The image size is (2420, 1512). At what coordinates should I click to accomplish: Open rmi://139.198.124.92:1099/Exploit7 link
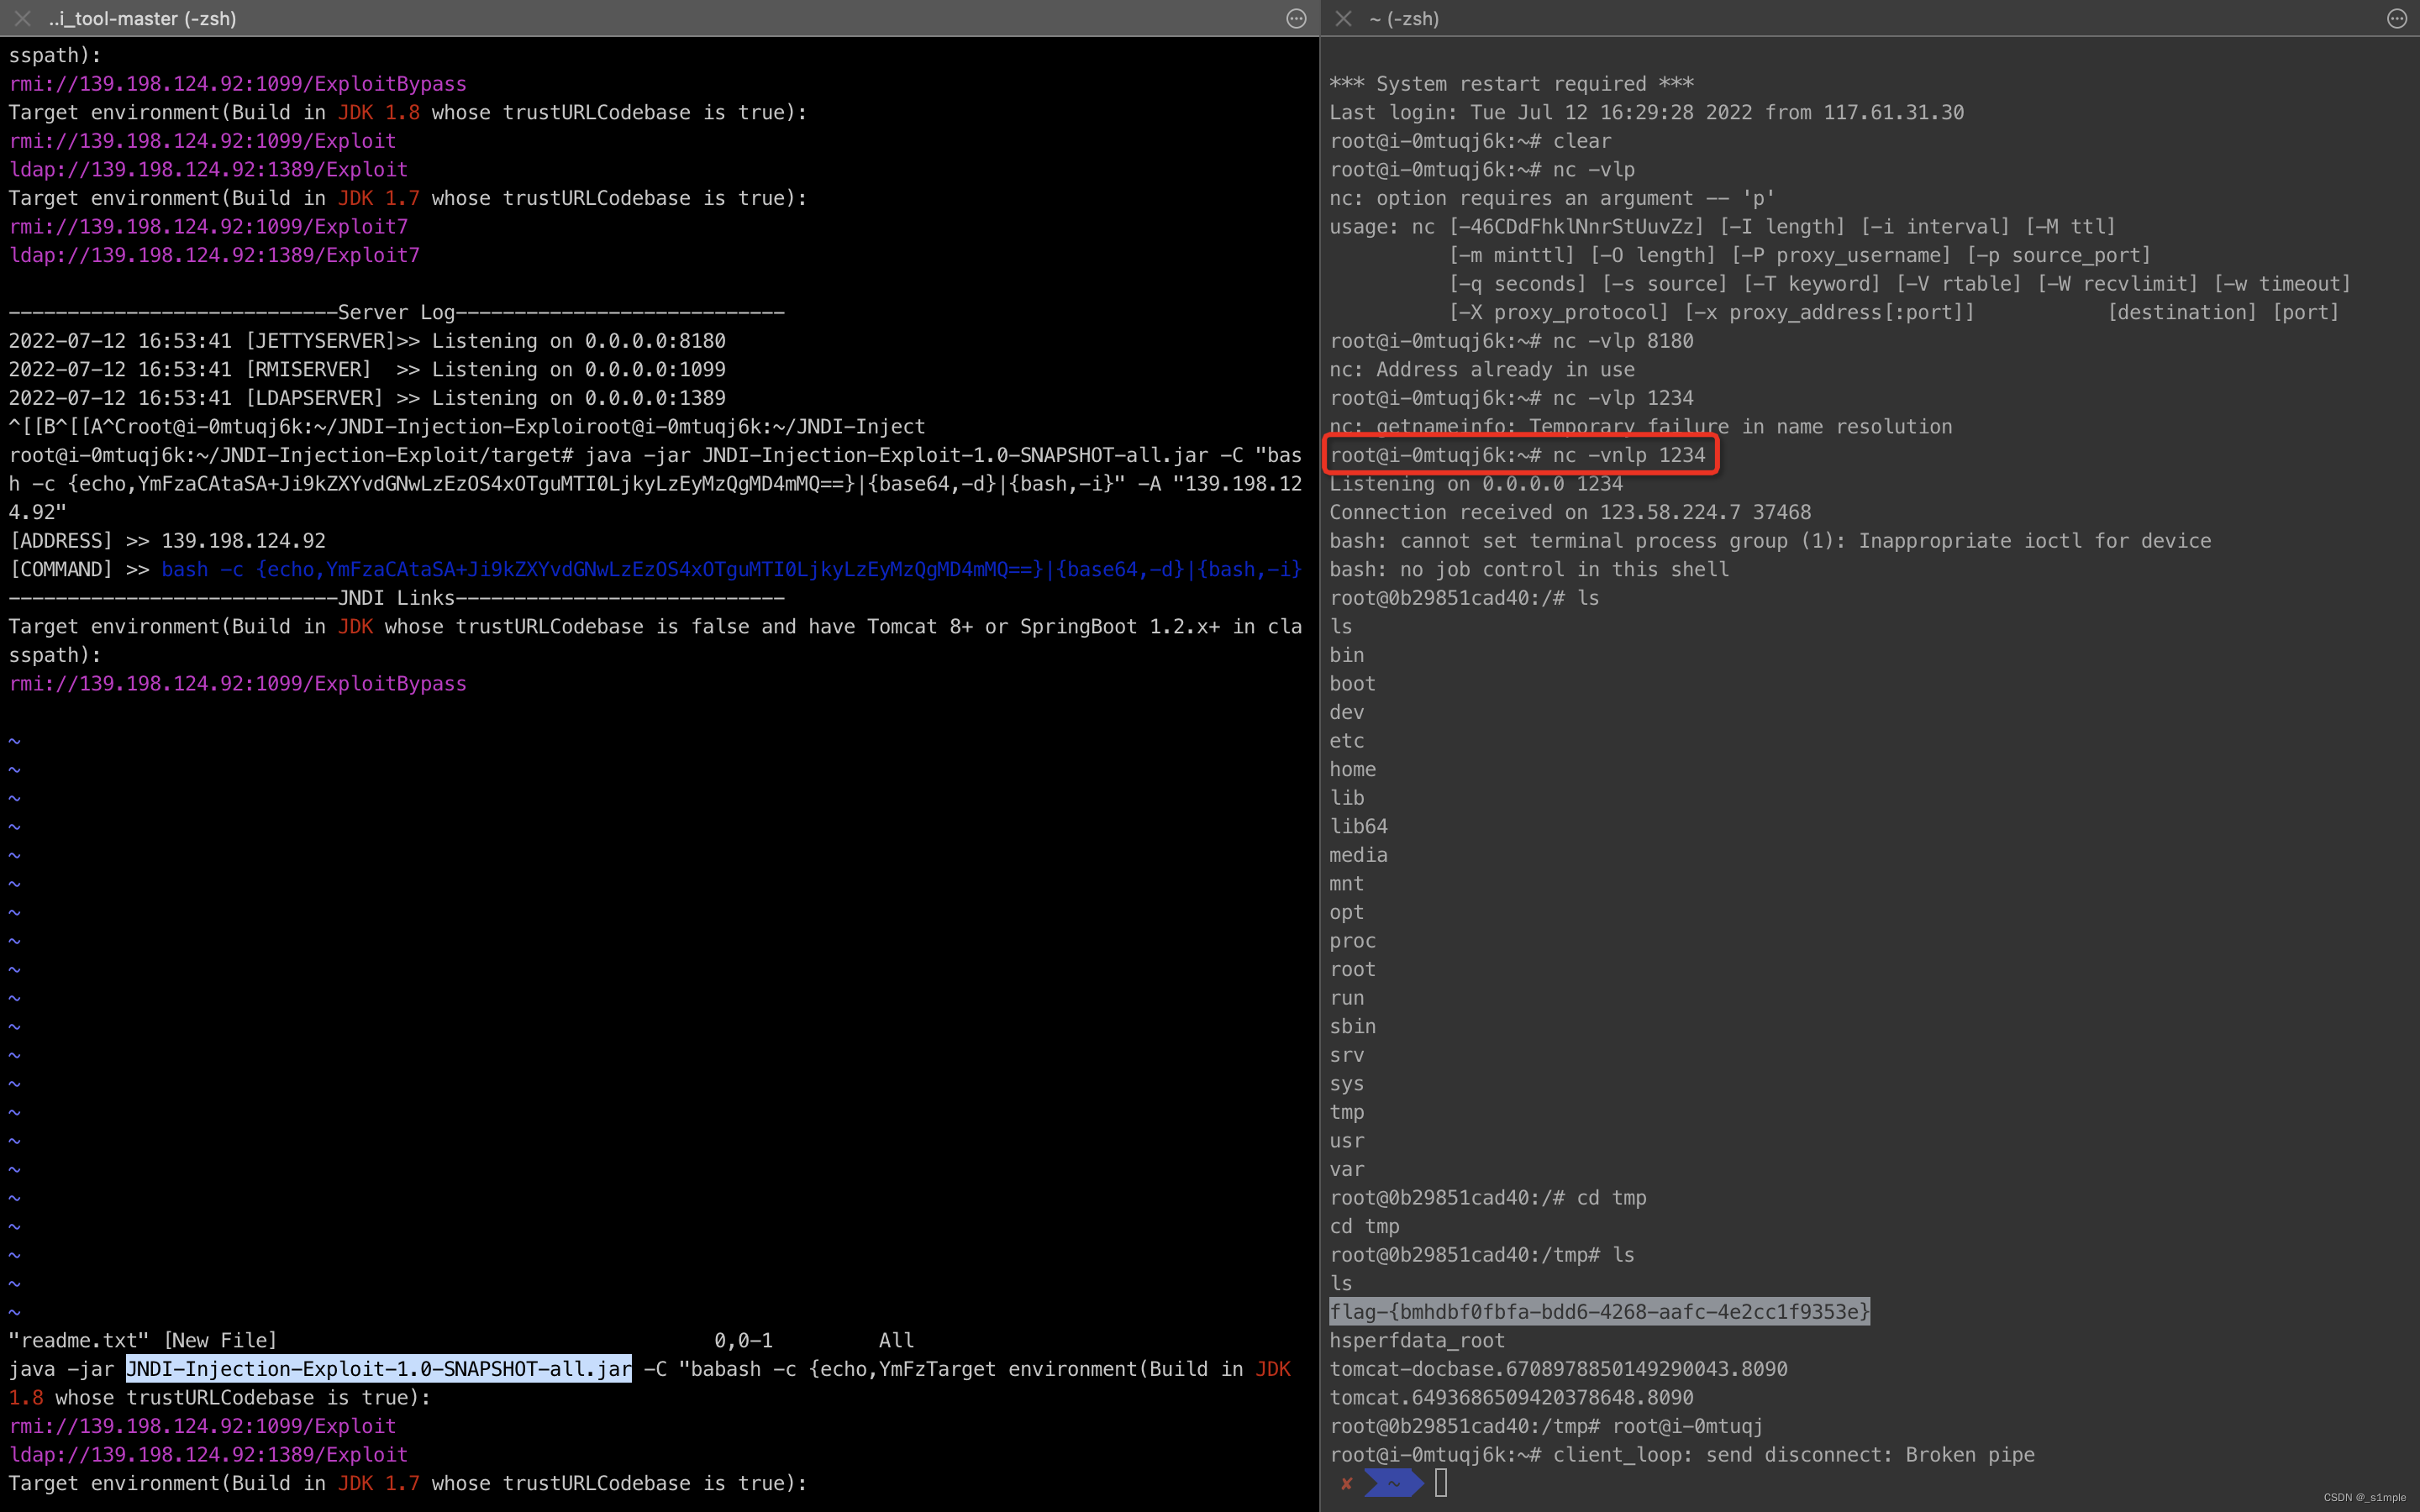pos(208,226)
